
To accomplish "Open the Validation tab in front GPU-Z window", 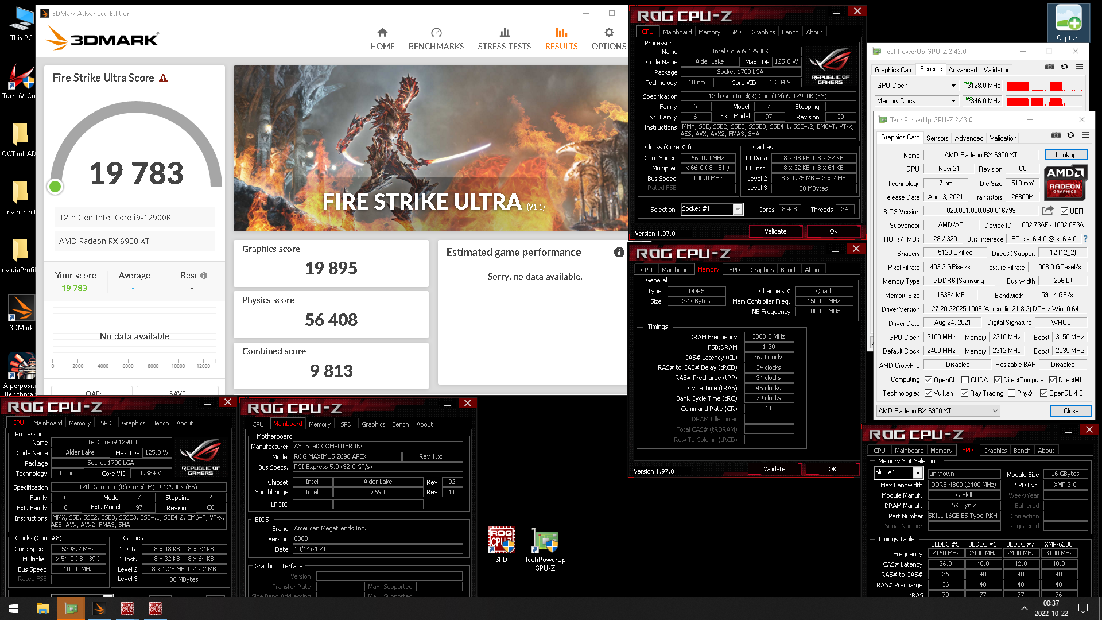I will point(1003,138).
